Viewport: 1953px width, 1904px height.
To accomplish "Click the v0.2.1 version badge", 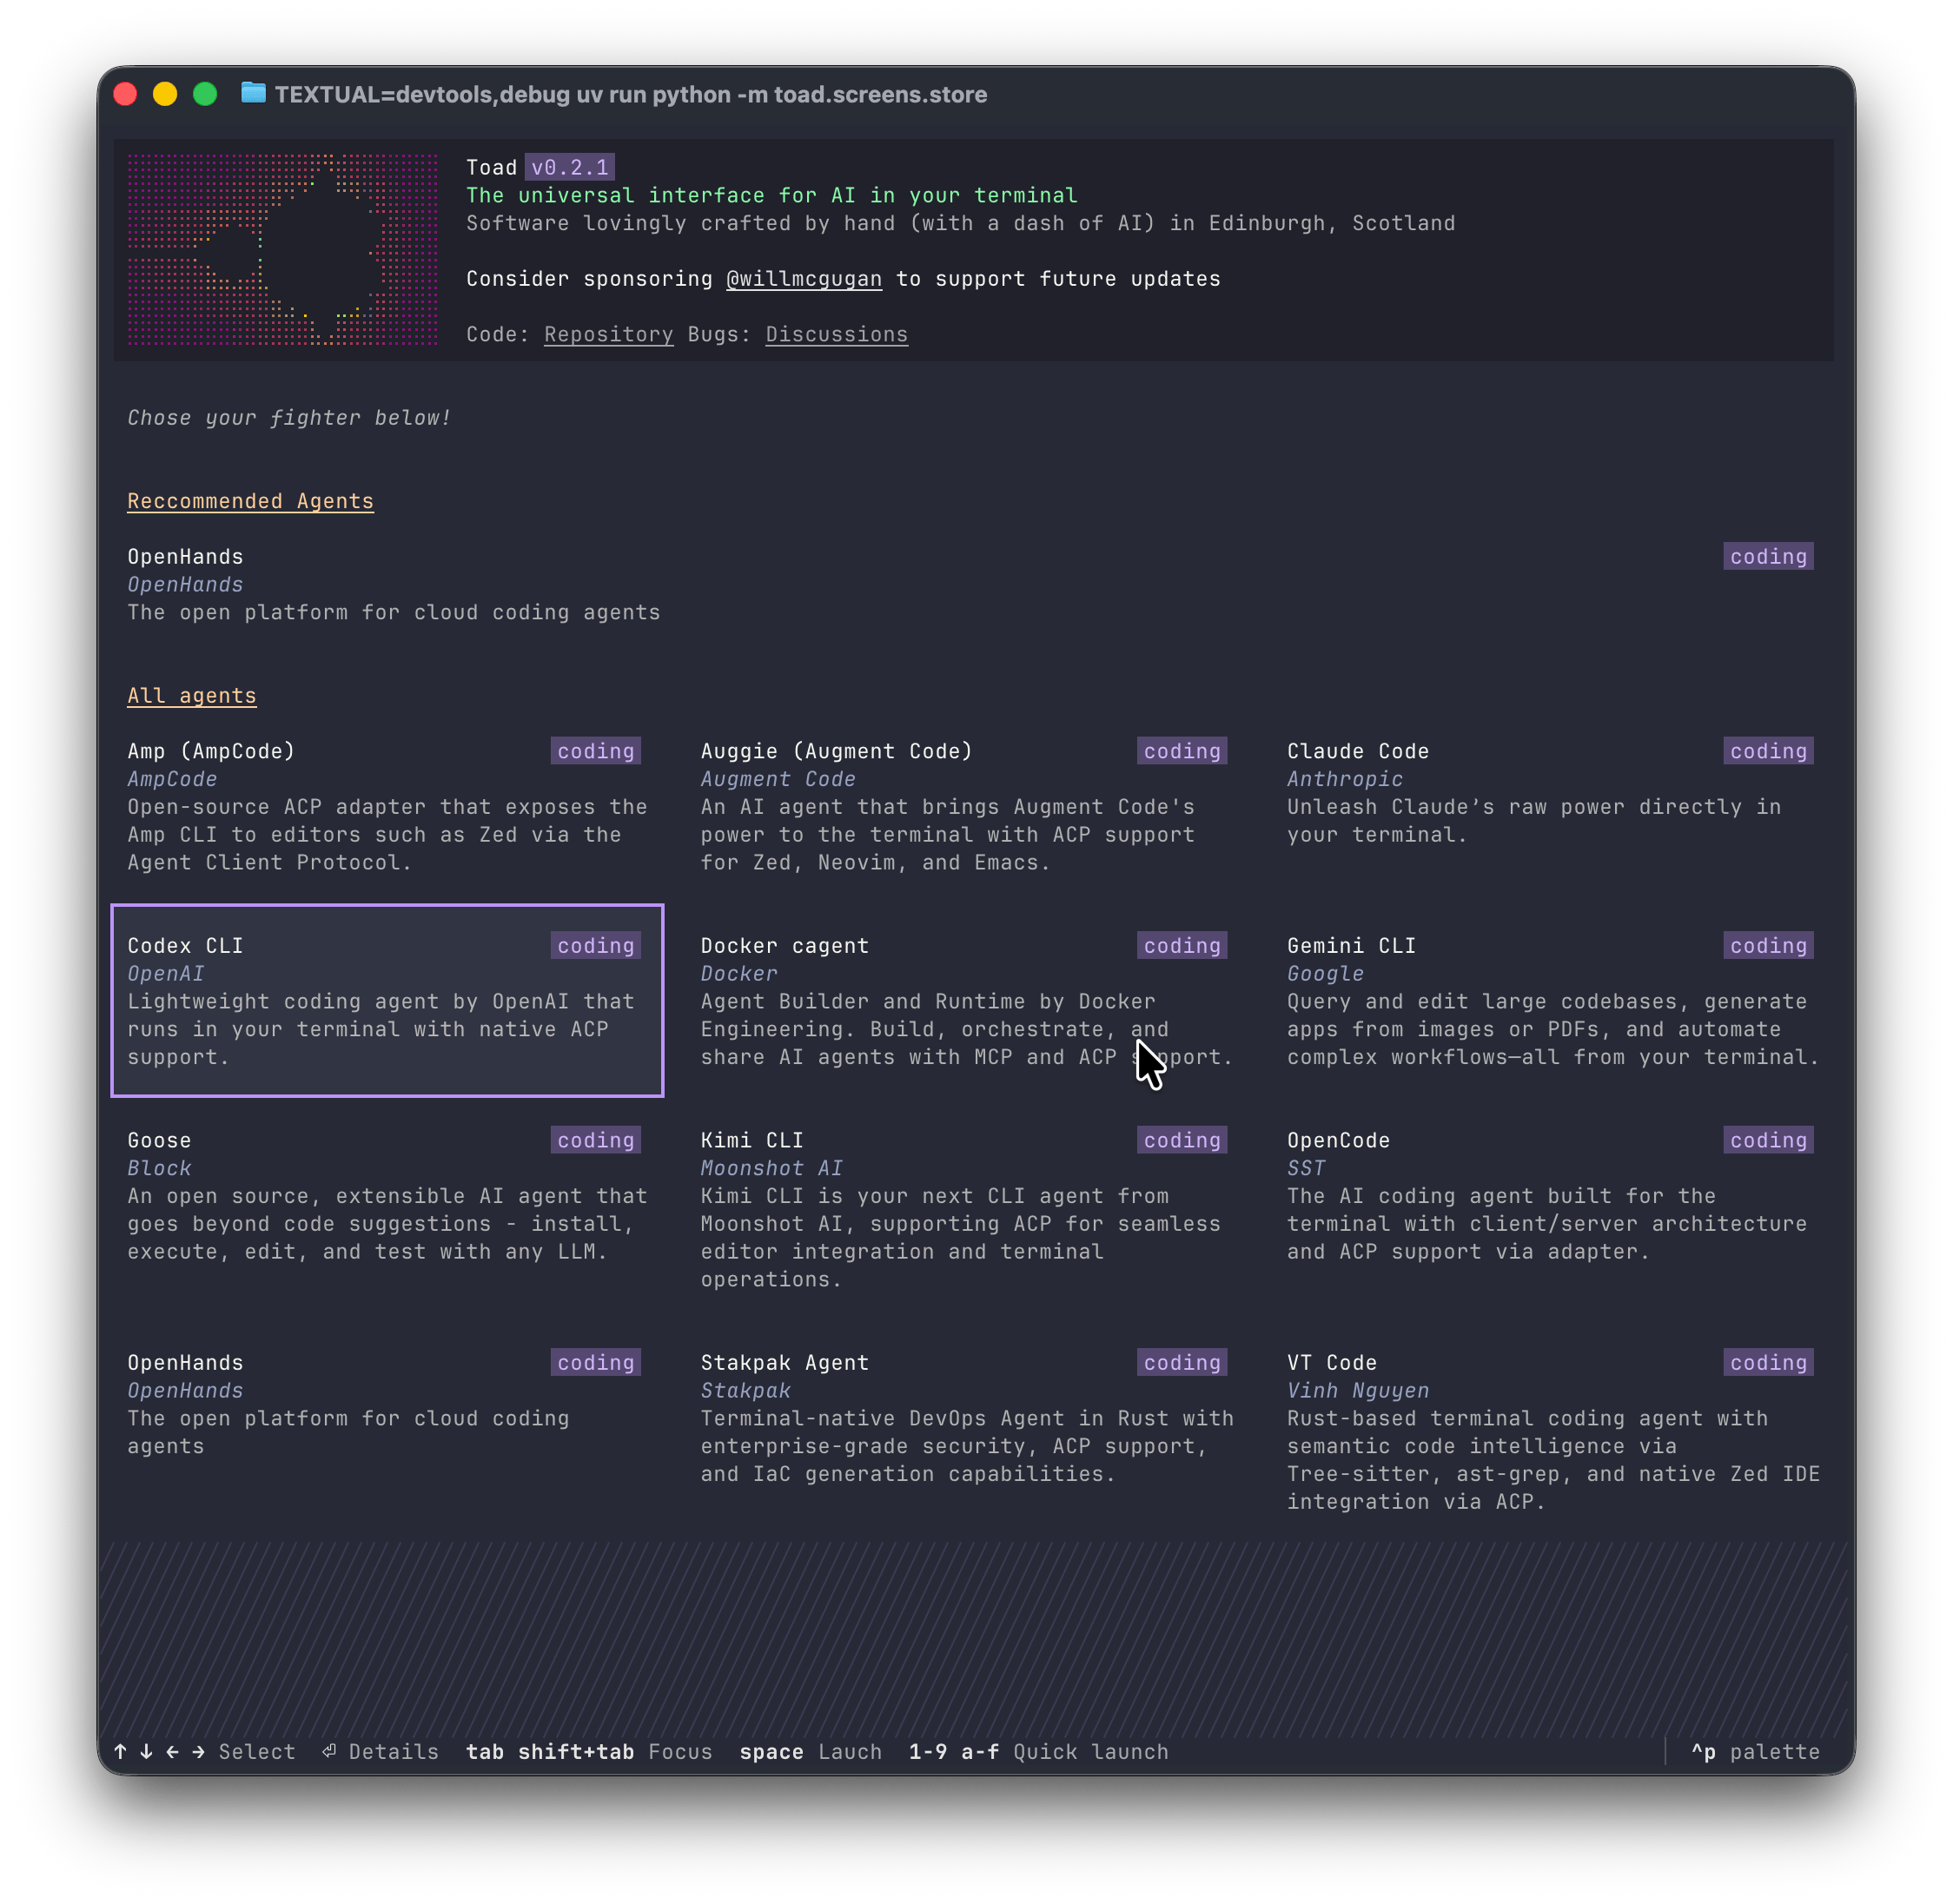I will point(569,168).
